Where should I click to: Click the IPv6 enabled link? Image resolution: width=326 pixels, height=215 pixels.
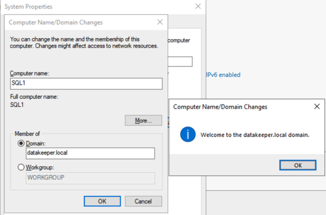point(223,75)
